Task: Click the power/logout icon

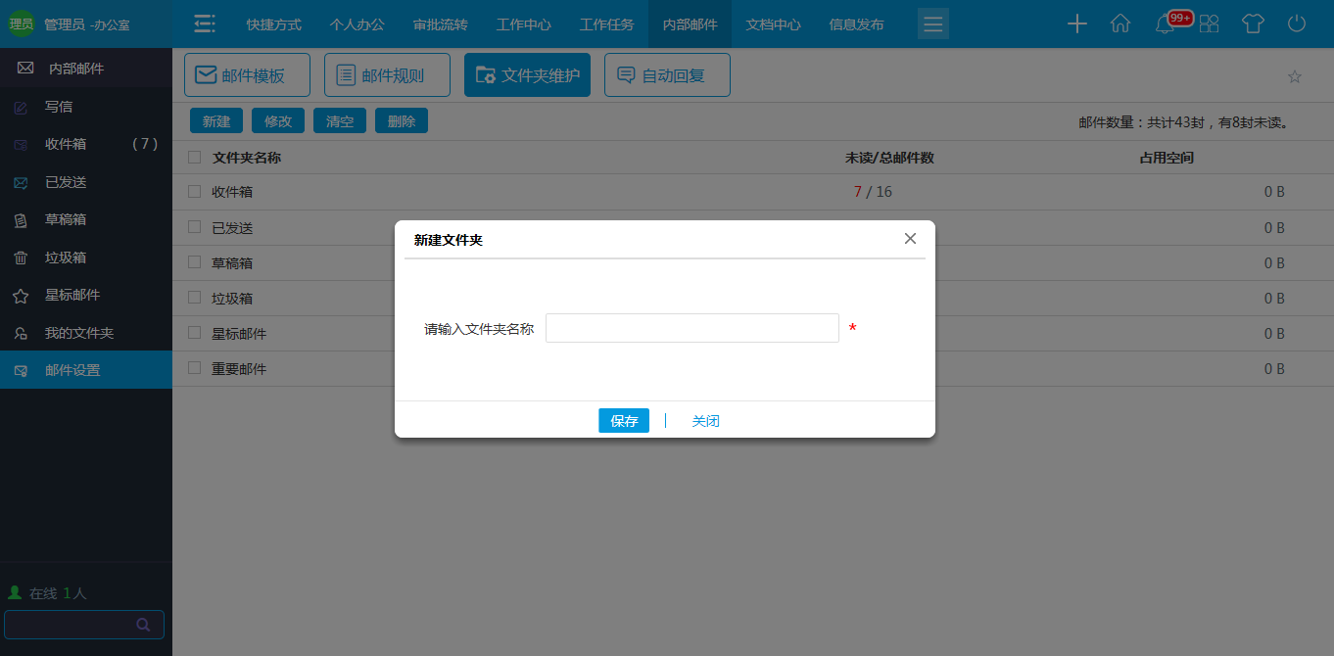Action: (1296, 23)
